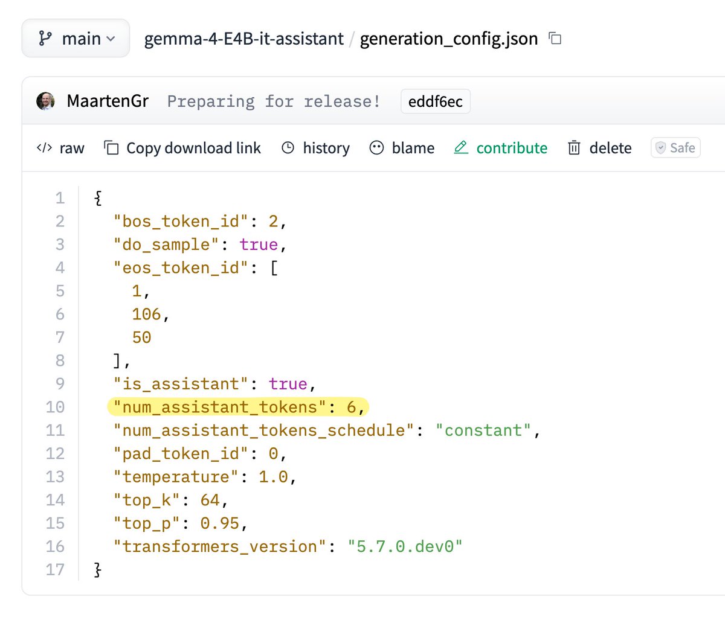Viewport: 725px width, 617px height.
Task: Click Copy download link
Action: pyautogui.click(x=182, y=148)
